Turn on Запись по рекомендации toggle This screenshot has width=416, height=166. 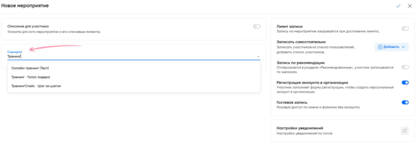click(405, 67)
